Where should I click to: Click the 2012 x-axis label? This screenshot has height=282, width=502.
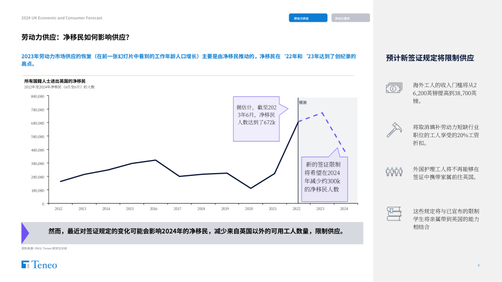[58, 209]
